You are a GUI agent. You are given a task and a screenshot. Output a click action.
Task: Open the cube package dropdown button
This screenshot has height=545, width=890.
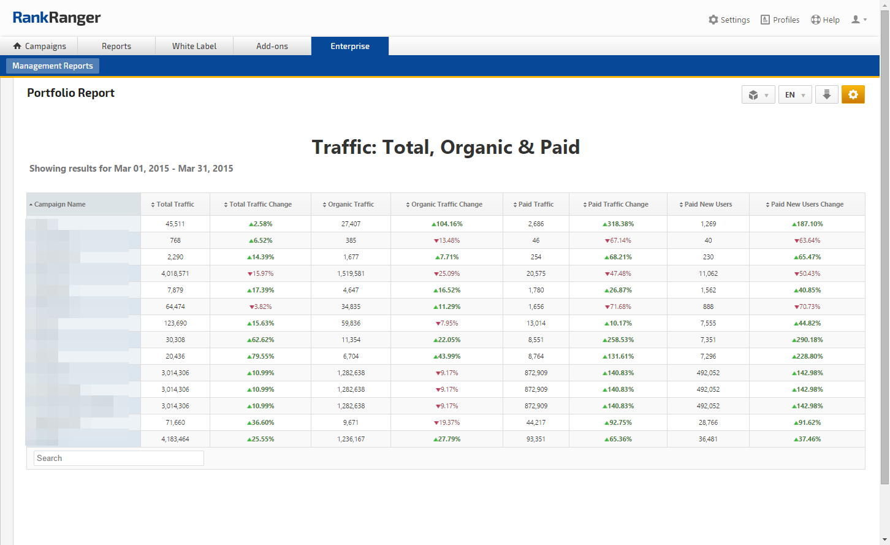[758, 95]
